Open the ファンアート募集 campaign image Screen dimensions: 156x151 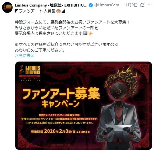pyautogui.click(x=83, y=106)
